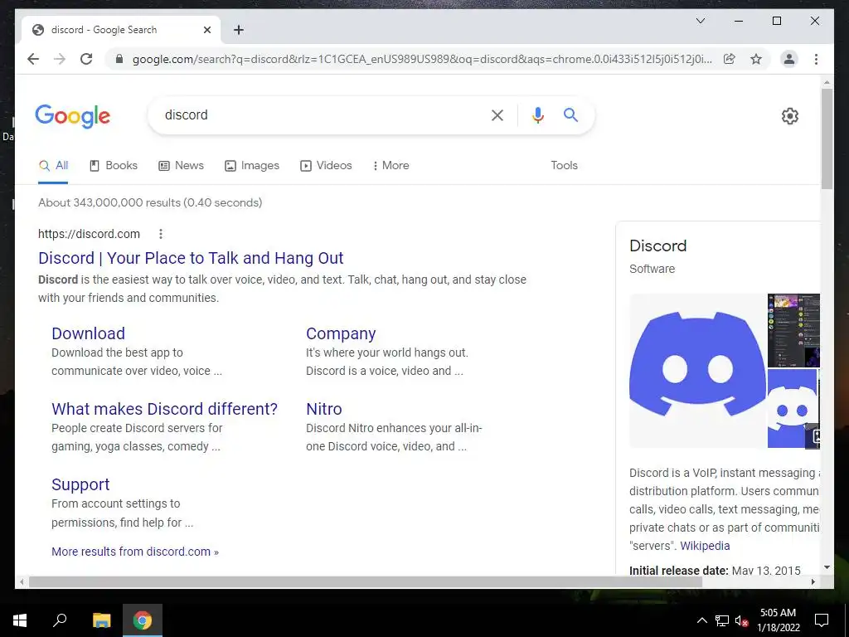Switch to the Images tab
Image resolution: width=849 pixels, height=637 pixels.
tap(252, 166)
